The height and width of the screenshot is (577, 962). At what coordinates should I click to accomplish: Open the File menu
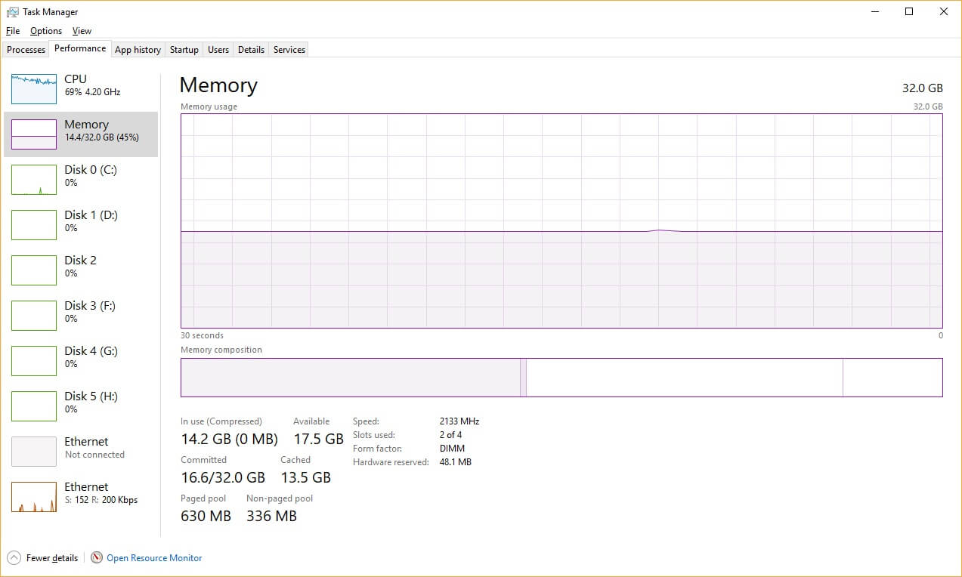(x=13, y=31)
